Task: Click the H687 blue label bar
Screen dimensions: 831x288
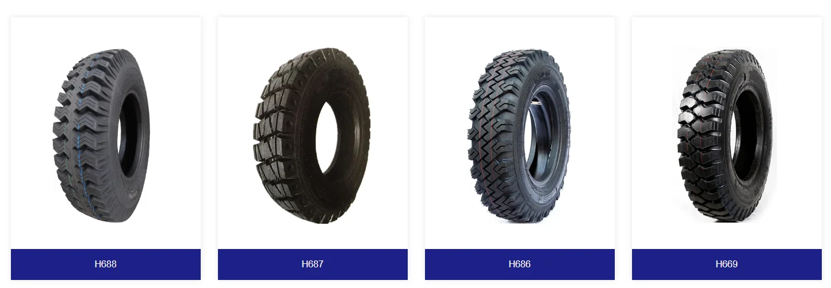Action: coord(313,264)
